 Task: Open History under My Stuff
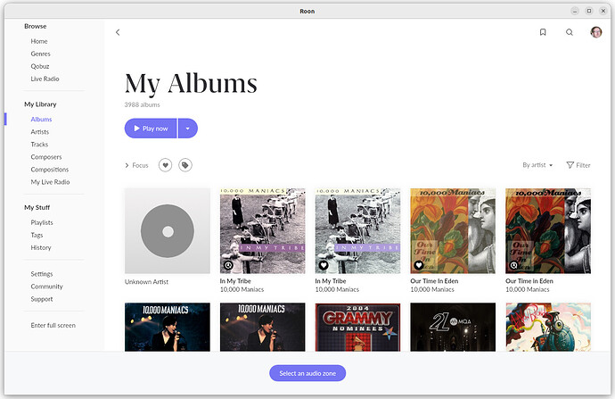point(41,247)
